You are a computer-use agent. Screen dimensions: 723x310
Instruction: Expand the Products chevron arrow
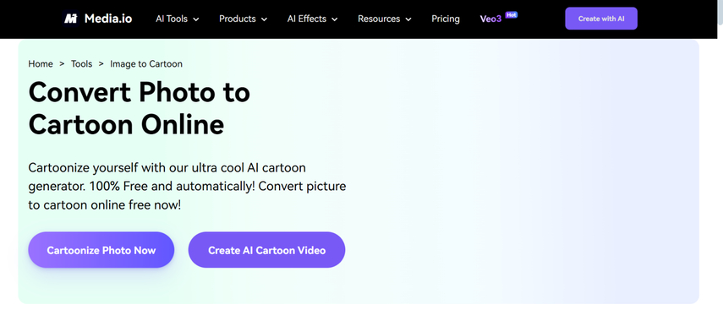click(x=264, y=19)
